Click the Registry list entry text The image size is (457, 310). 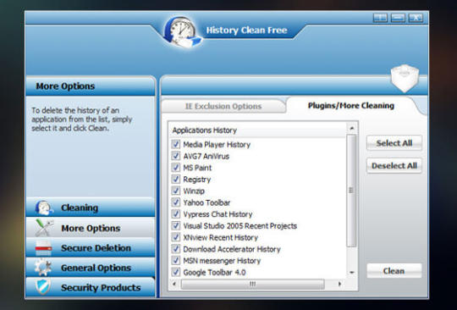click(x=196, y=180)
